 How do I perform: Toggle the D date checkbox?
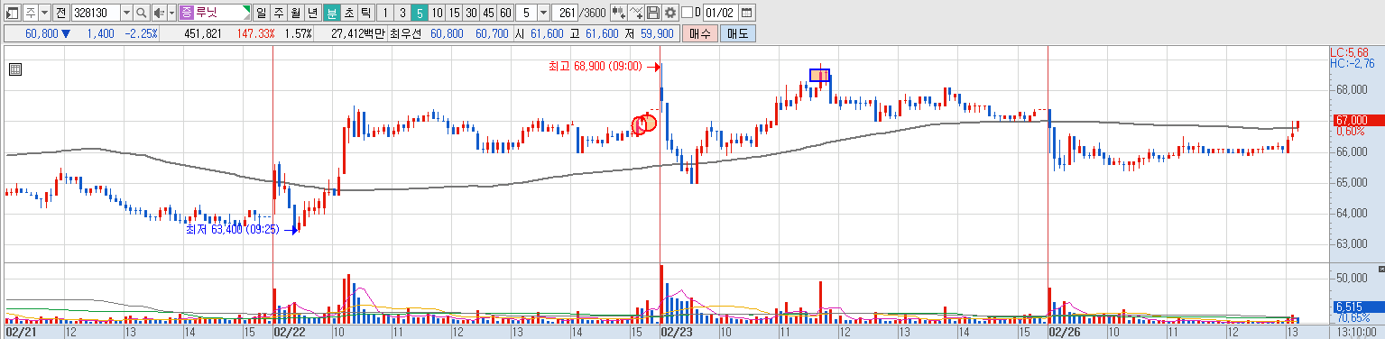tap(687, 13)
